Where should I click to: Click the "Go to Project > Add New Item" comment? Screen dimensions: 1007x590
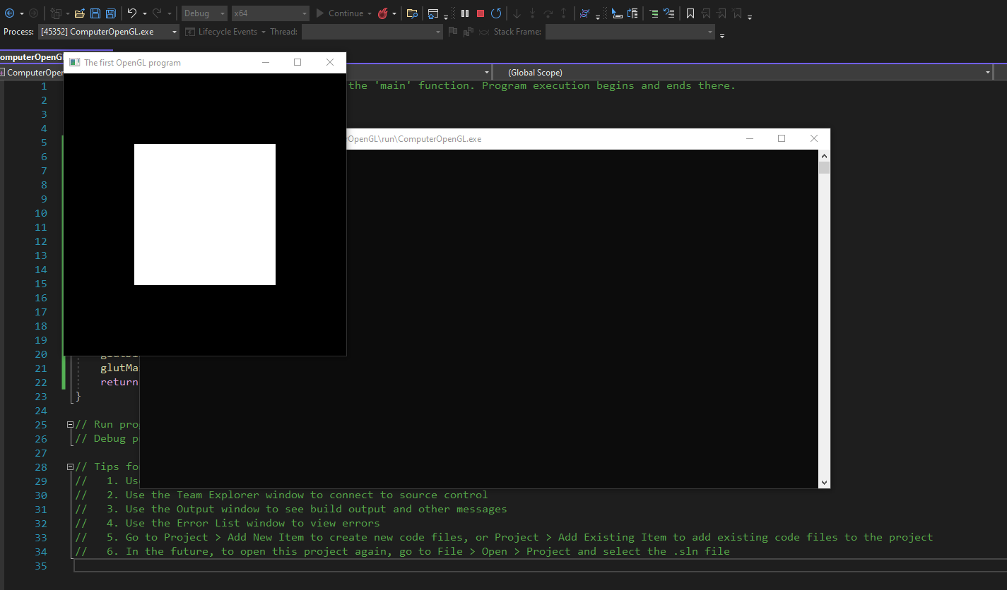coord(504,537)
